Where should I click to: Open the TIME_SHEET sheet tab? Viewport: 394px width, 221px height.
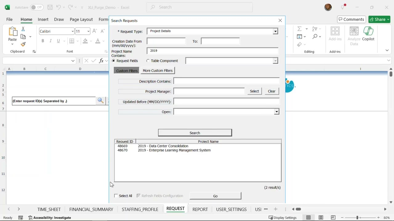point(49,209)
